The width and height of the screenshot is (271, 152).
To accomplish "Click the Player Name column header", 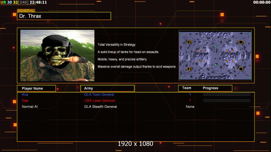I will point(36,88).
